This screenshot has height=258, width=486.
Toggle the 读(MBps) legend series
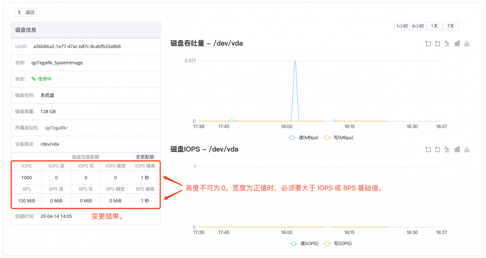[x=303, y=138]
